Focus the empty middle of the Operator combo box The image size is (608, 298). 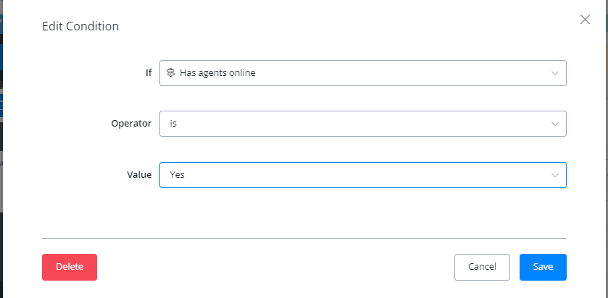[x=362, y=124]
